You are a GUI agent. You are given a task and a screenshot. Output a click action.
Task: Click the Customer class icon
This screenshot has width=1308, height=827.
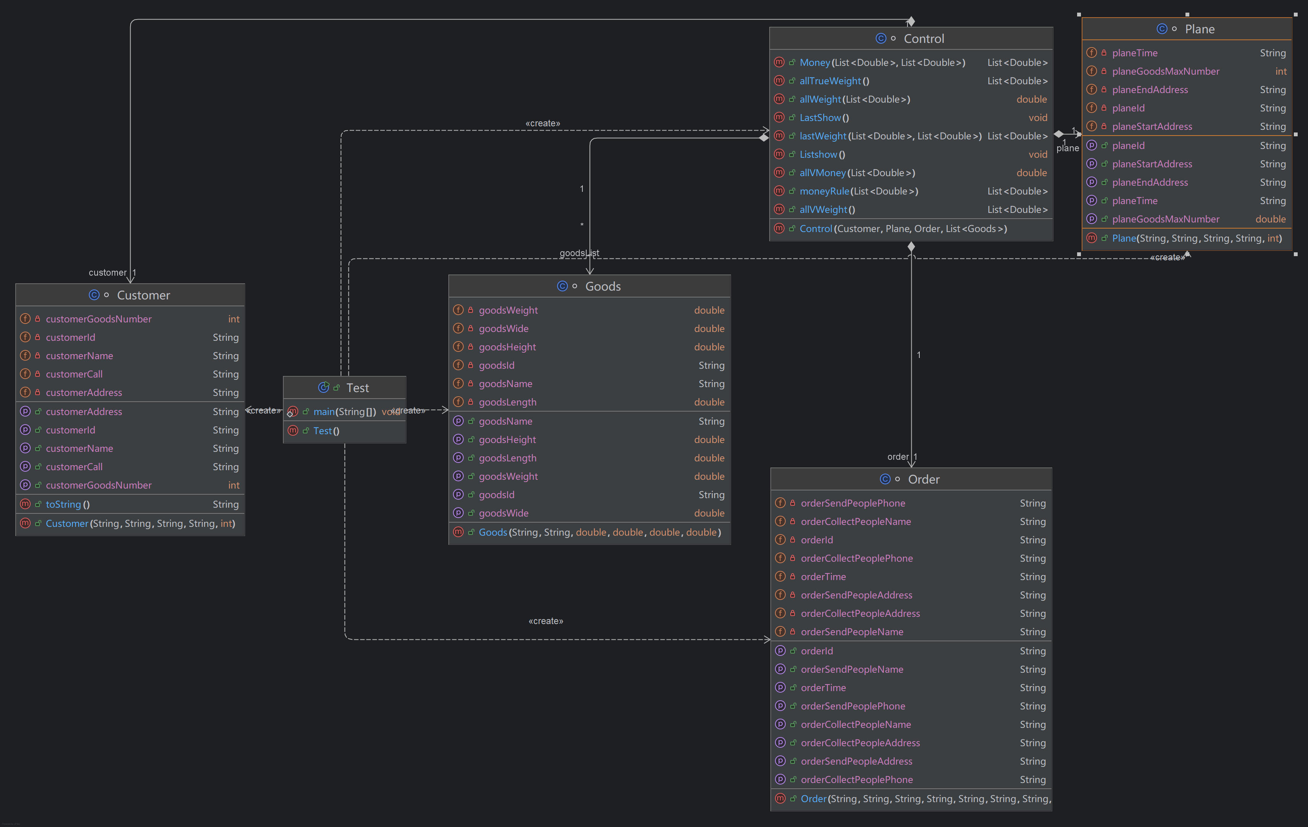94,295
